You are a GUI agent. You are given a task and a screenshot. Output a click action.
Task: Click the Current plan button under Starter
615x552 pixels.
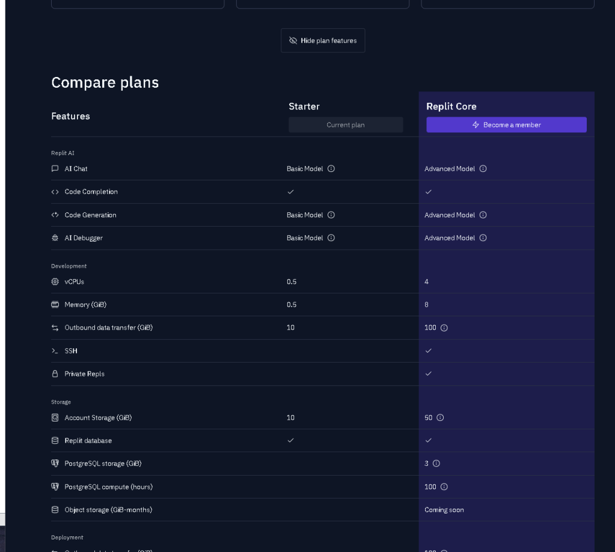(346, 124)
